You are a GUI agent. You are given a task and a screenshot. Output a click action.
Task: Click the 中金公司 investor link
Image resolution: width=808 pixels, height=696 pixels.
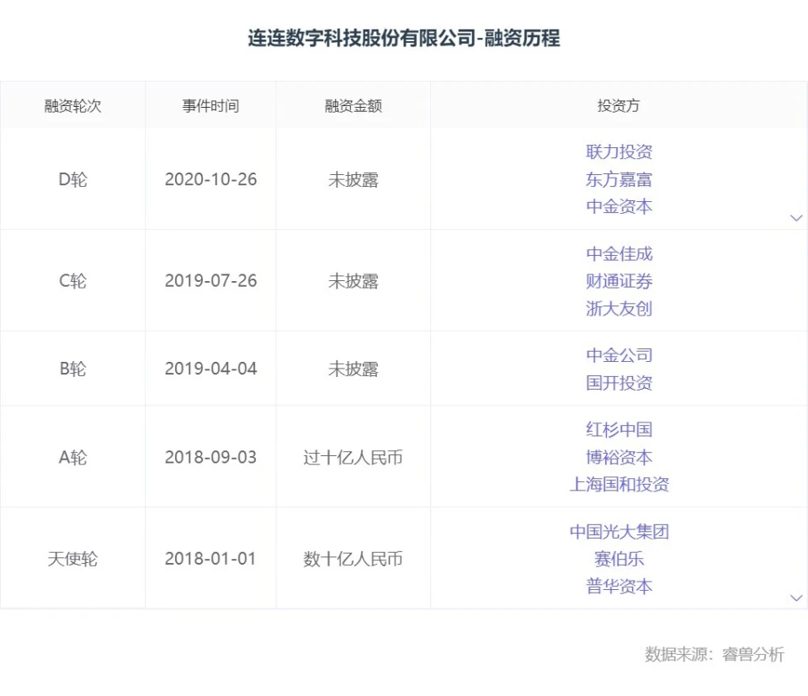tap(619, 355)
